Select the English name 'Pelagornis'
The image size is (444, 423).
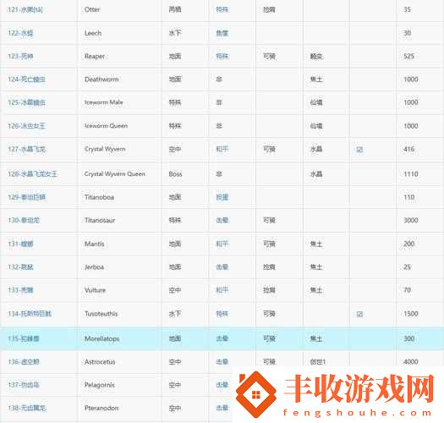pos(100,385)
